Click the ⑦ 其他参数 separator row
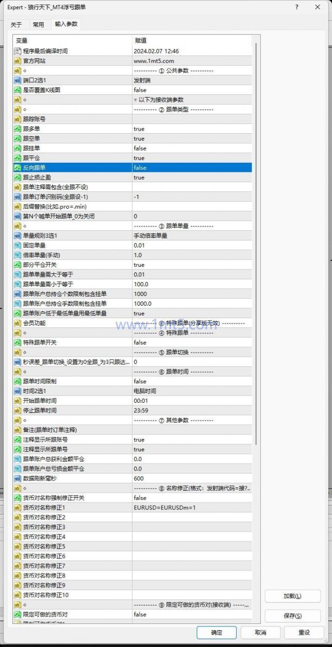 pos(132,420)
